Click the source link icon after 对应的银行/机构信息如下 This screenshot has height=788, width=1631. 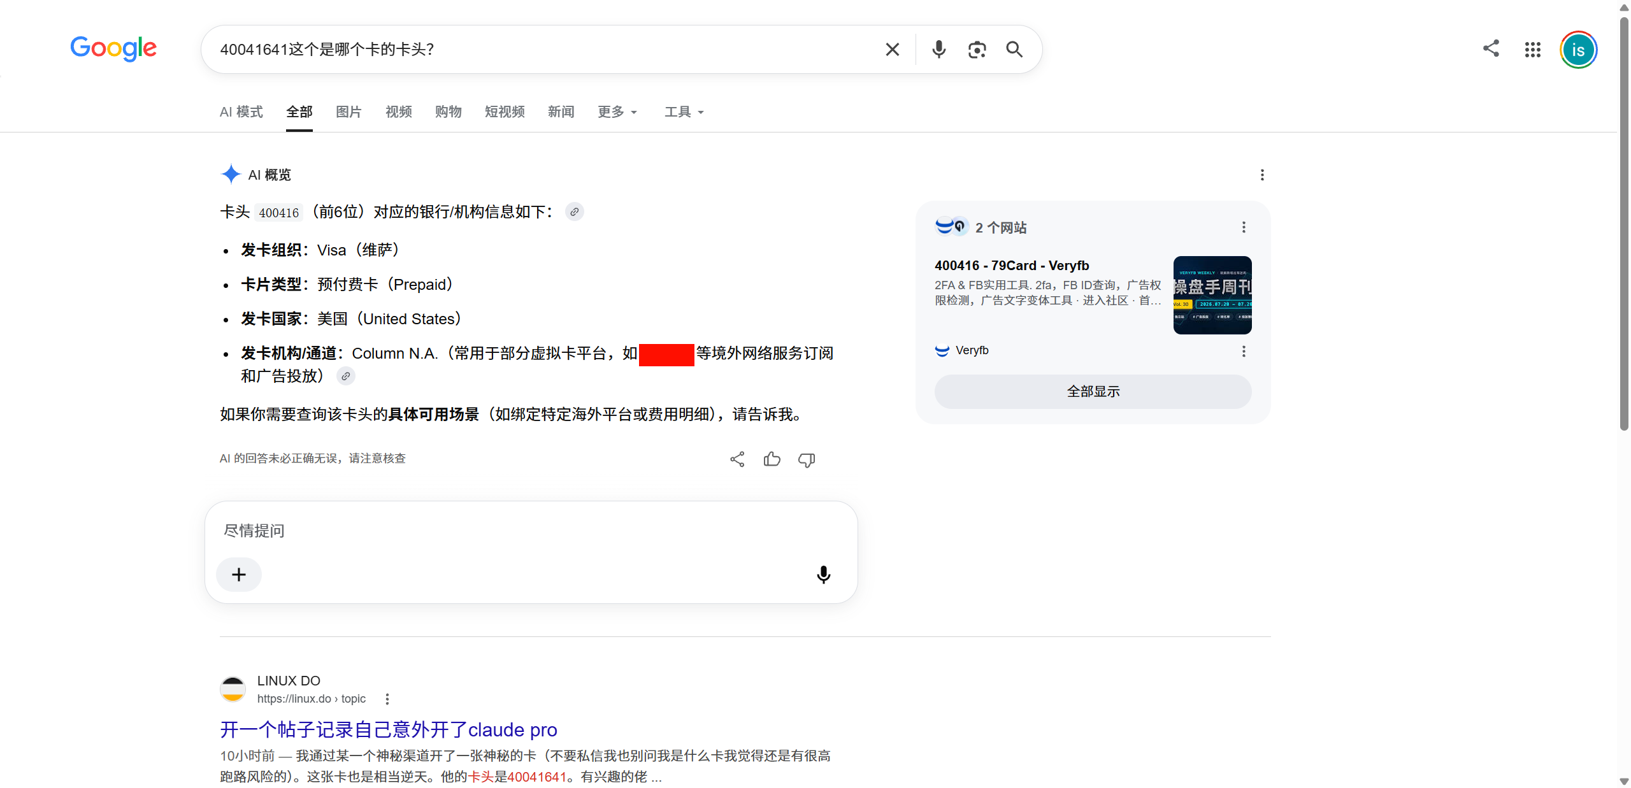[575, 212]
